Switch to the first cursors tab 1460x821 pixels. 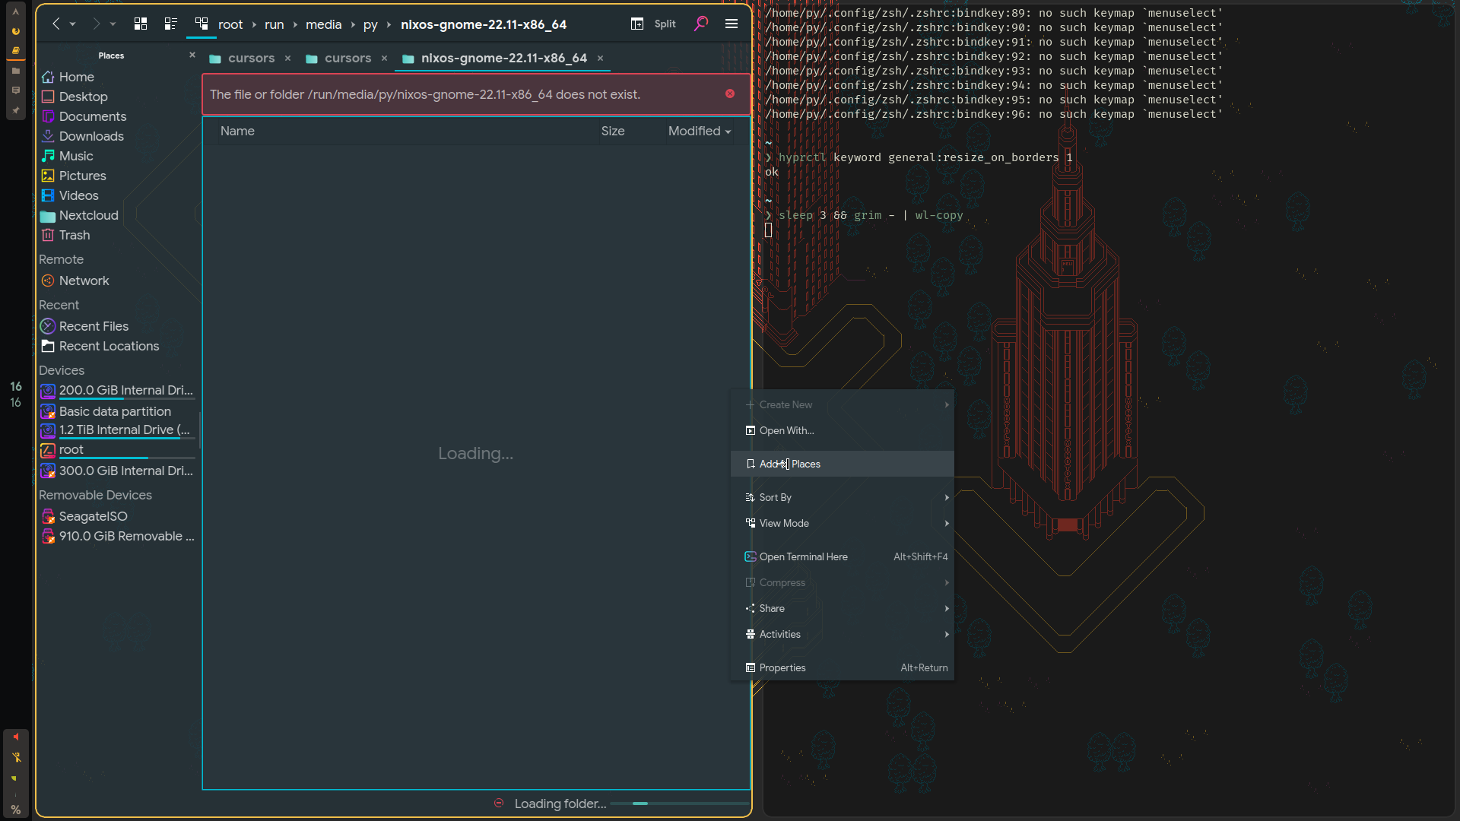click(251, 58)
